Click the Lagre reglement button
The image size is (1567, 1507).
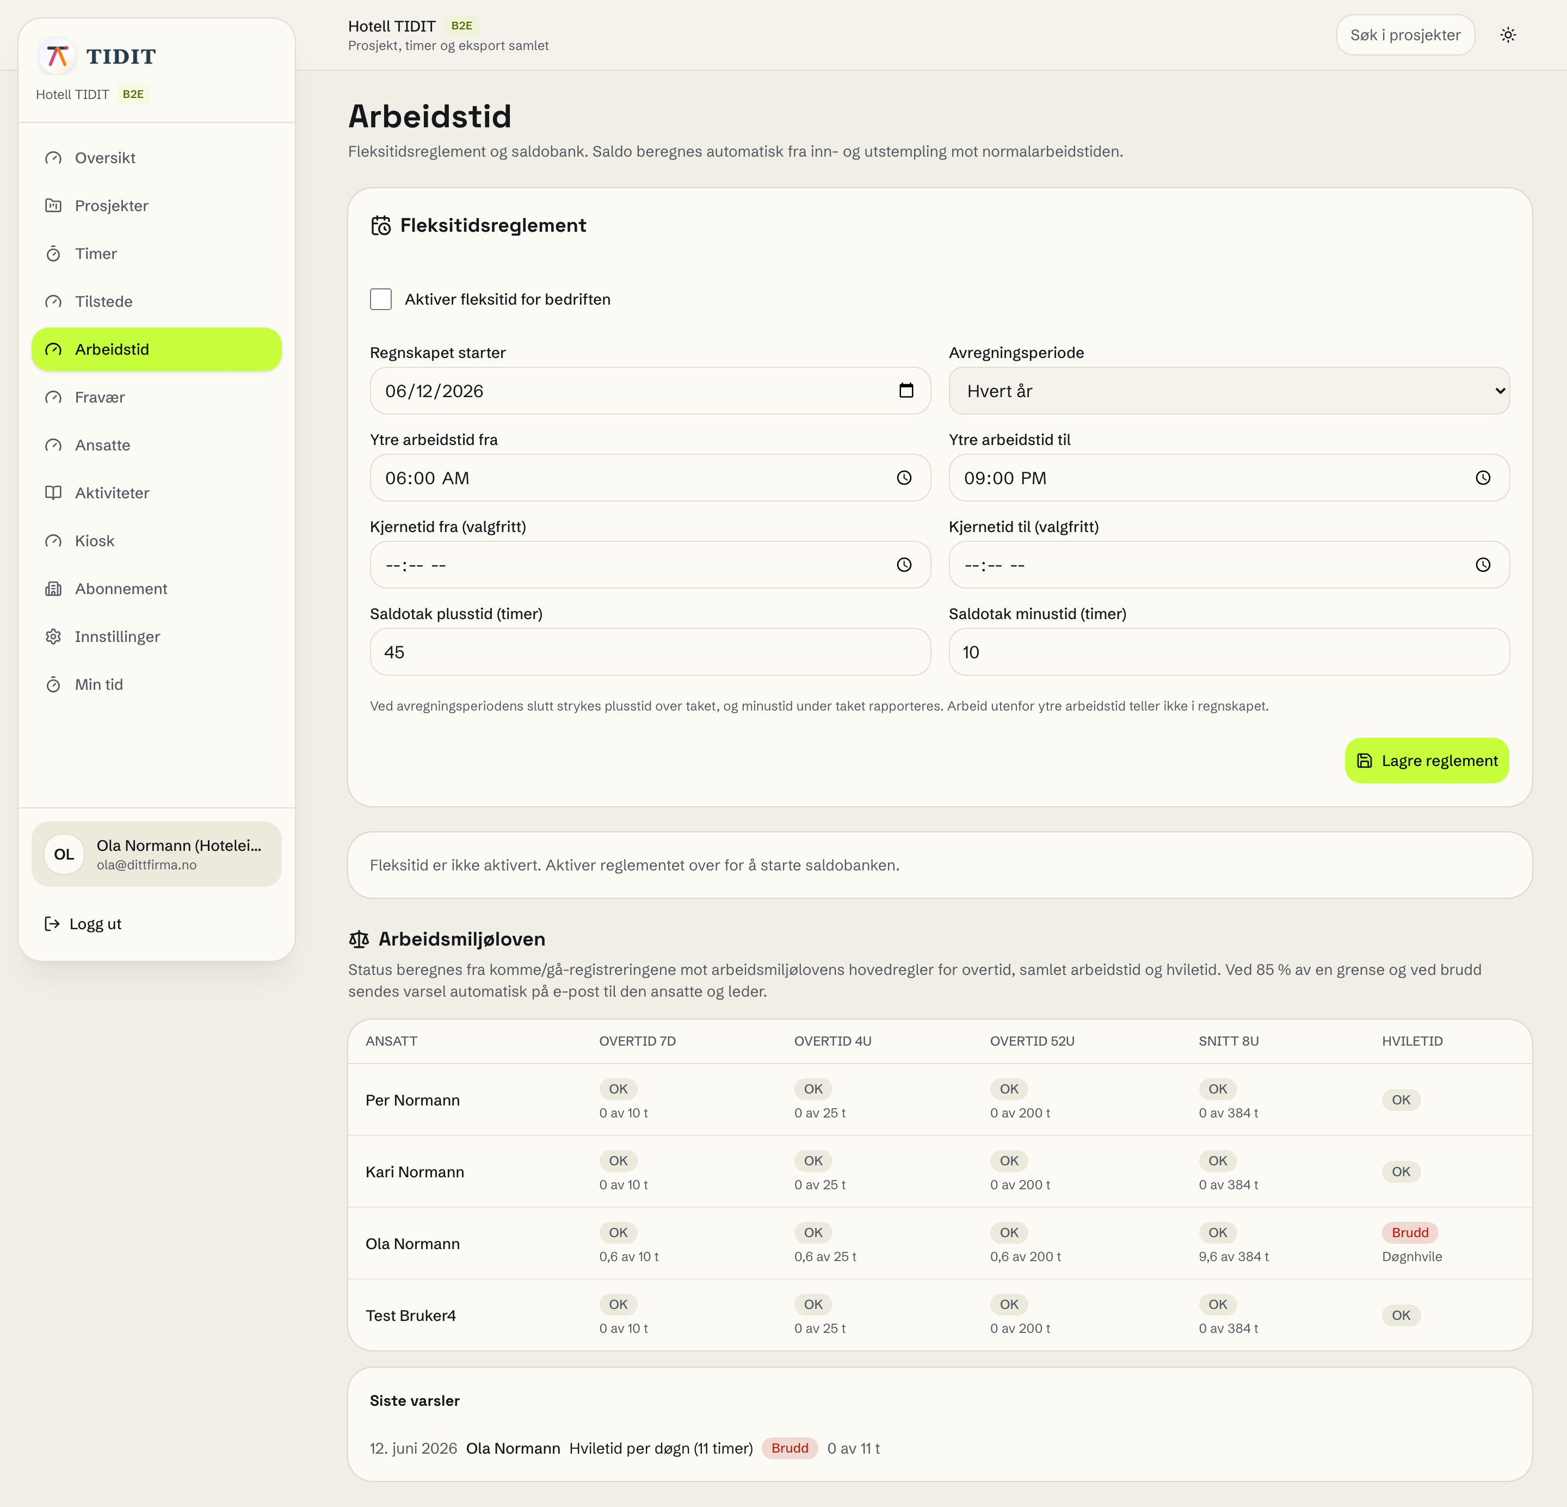click(1426, 760)
